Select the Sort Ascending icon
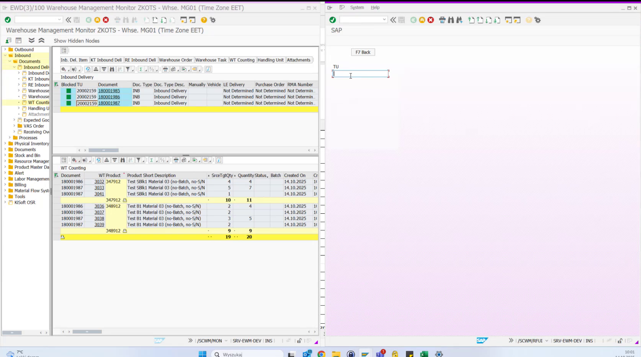Viewport: 641px width, 357px height. click(96, 69)
